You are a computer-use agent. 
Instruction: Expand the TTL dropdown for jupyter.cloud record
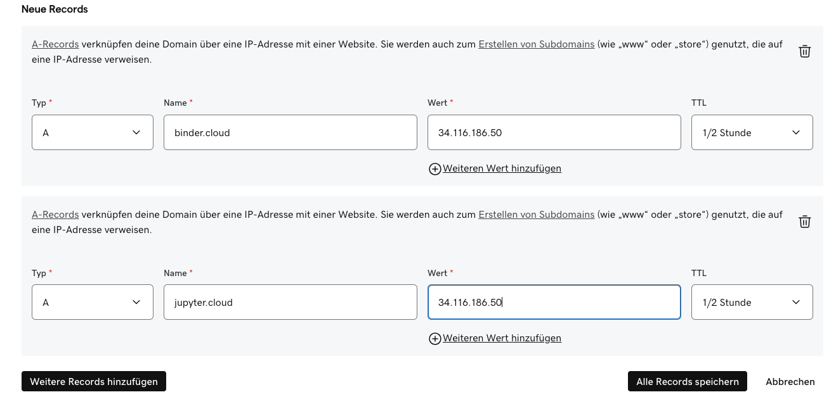752,302
